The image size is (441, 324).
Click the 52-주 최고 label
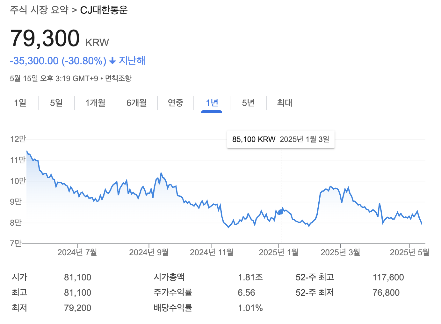pyautogui.click(x=315, y=277)
